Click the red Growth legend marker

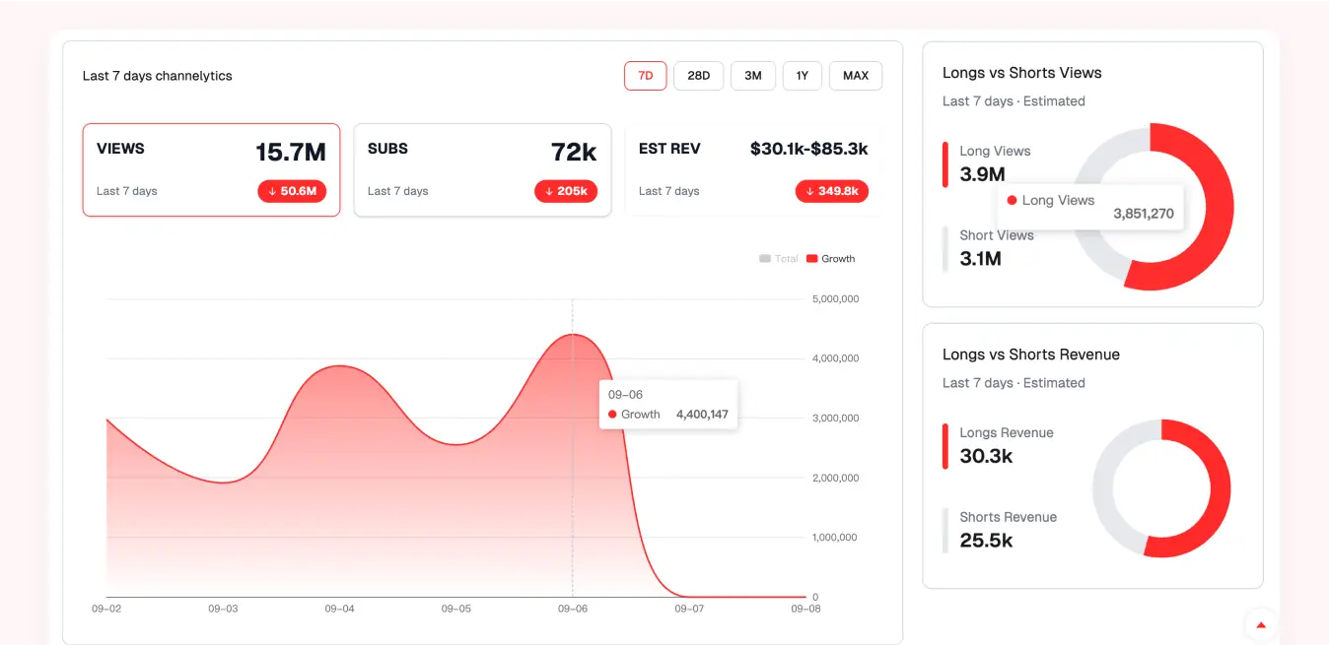coord(812,259)
